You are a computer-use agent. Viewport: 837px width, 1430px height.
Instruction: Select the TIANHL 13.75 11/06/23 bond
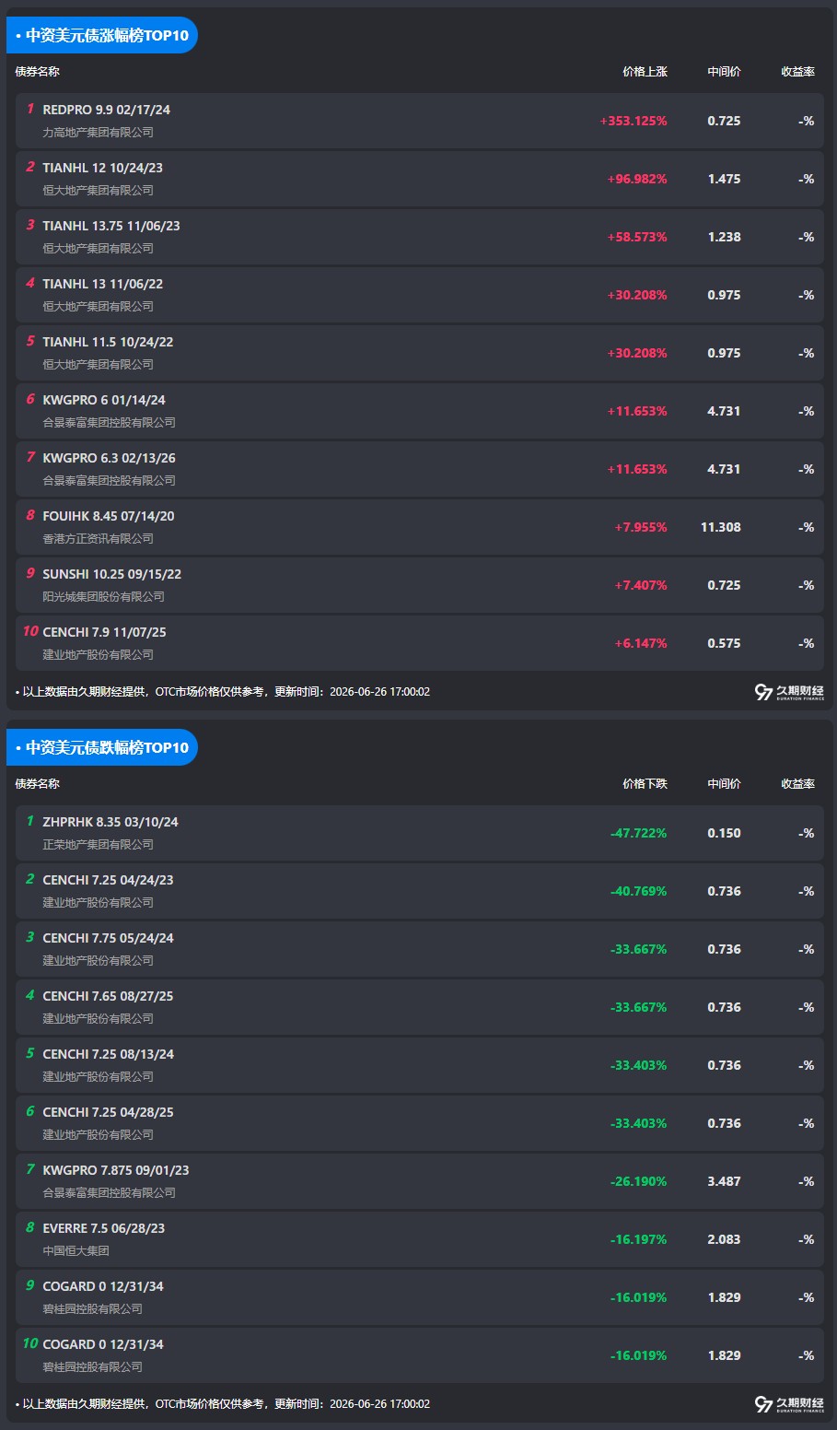[420, 237]
